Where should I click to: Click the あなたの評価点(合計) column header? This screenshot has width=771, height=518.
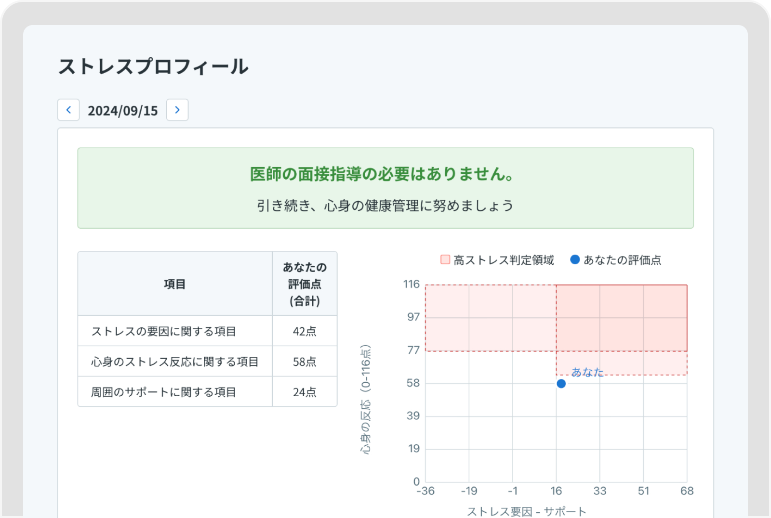tap(305, 284)
